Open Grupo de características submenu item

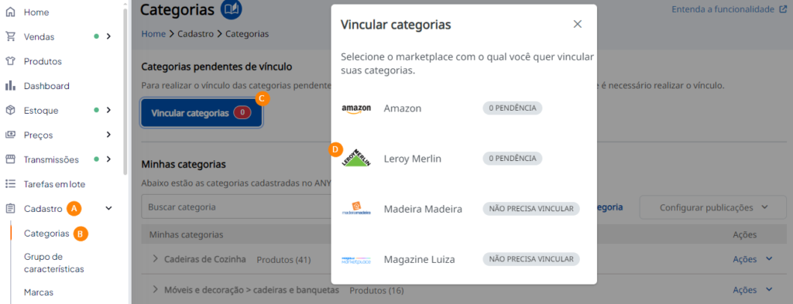click(54, 262)
